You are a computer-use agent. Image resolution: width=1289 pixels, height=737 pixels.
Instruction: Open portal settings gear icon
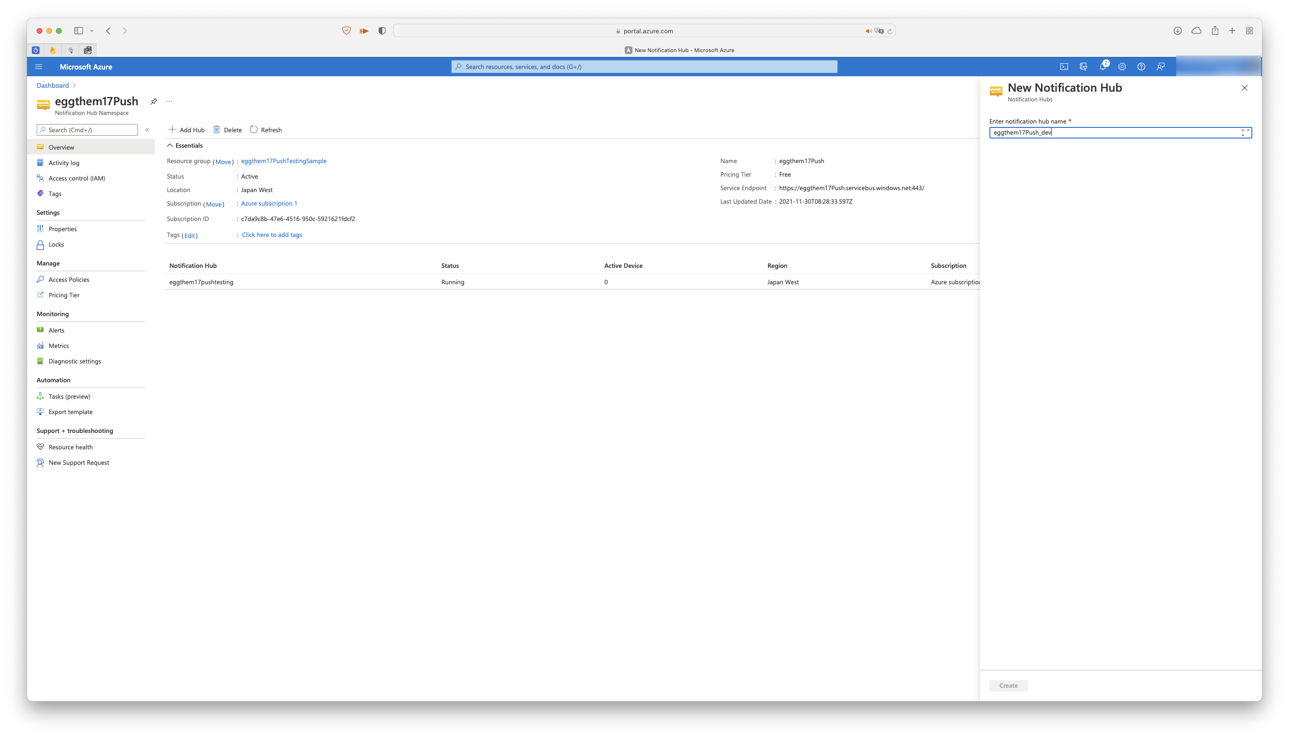coord(1122,67)
